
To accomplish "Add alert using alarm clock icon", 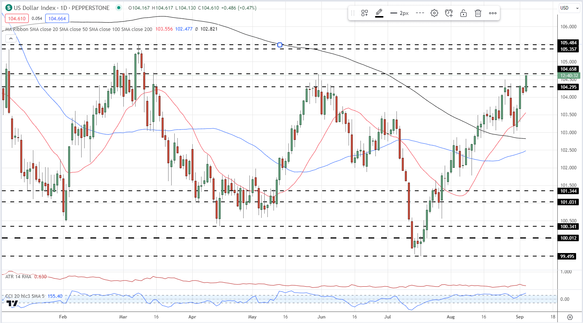I will tap(449, 13).
